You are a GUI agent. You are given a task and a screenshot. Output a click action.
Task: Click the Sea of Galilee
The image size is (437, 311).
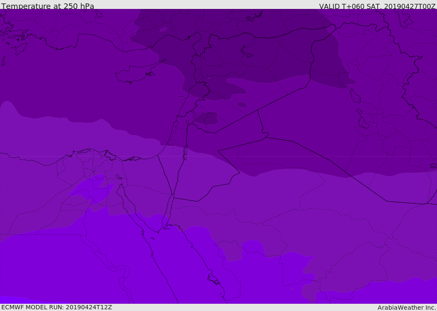[187, 122]
